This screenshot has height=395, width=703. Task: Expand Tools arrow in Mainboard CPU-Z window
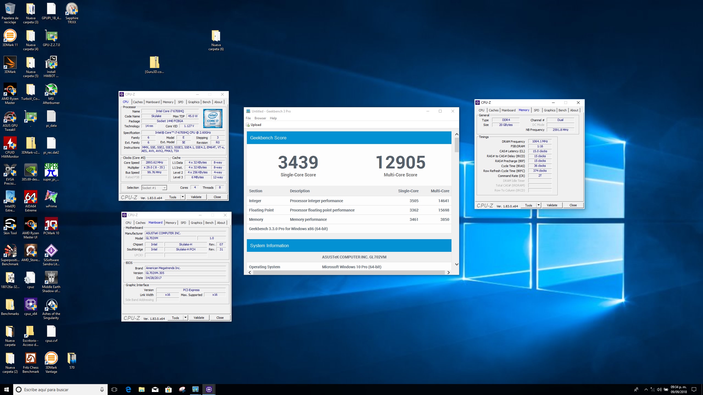[185, 318]
